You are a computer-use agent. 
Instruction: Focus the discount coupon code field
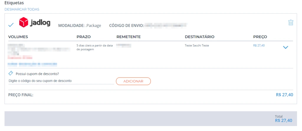(61, 81)
